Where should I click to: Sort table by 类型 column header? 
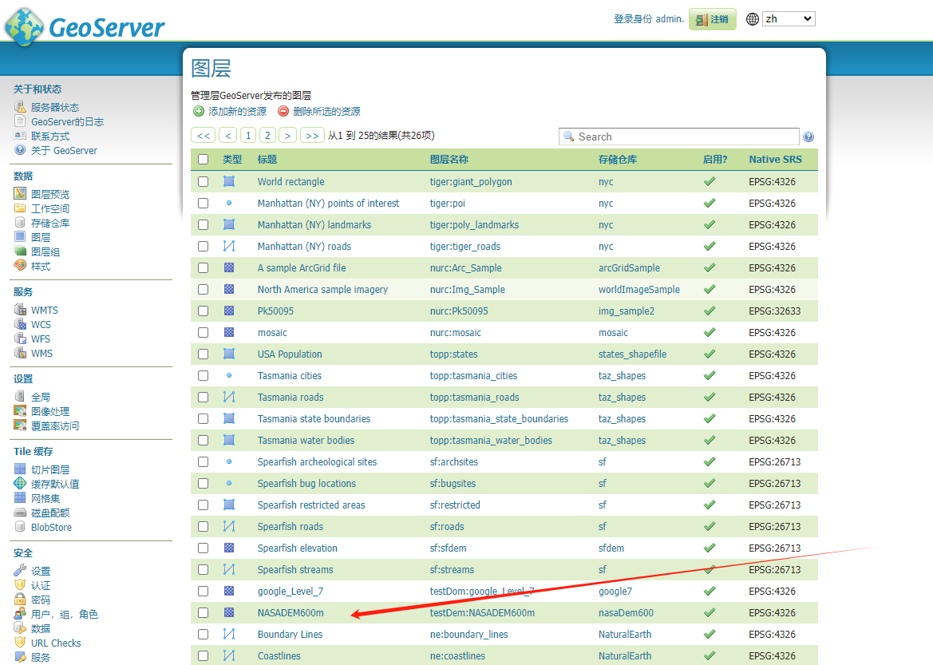pos(232,160)
